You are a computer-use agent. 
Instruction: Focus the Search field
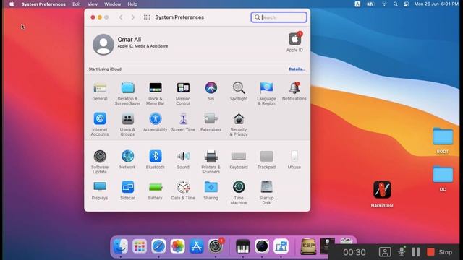point(279,17)
